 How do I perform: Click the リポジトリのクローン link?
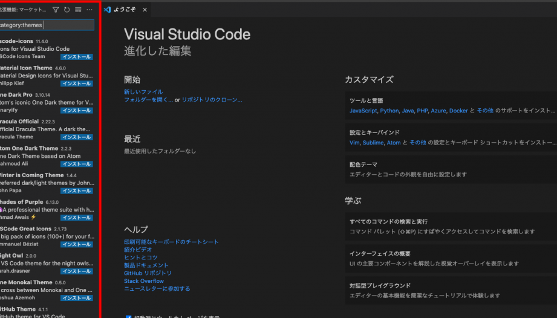pyautogui.click(x=212, y=100)
